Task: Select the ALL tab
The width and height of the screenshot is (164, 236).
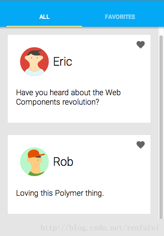Action: (44, 17)
